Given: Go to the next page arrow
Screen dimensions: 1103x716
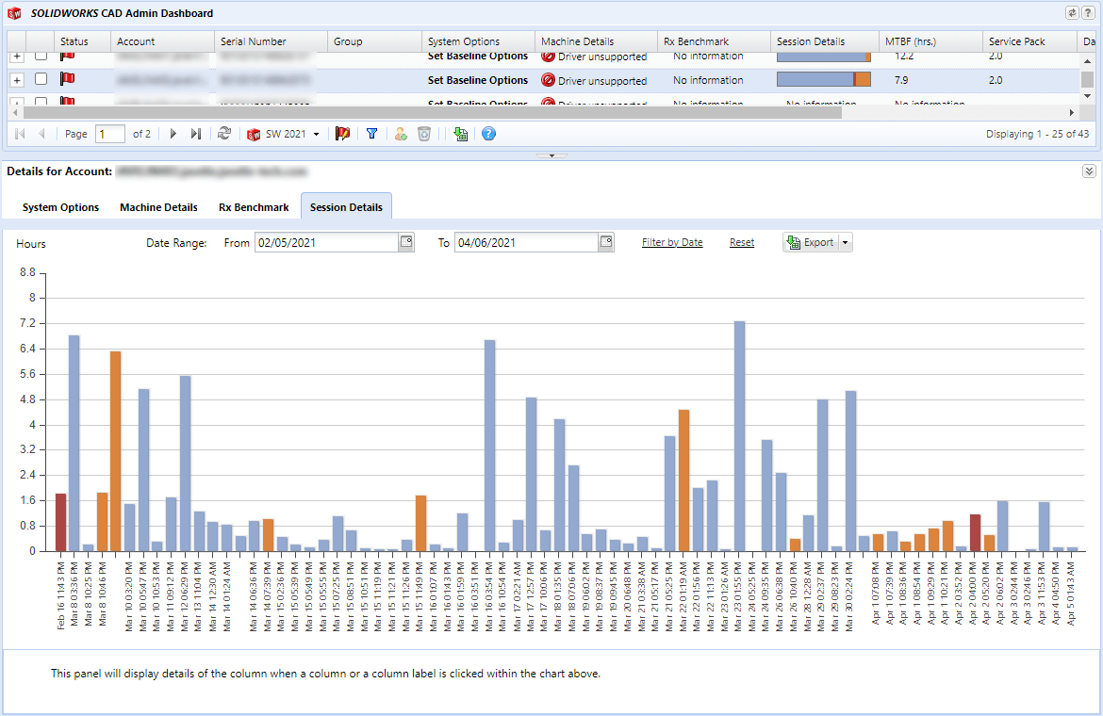Looking at the screenshot, I should pyautogui.click(x=173, y=134).
